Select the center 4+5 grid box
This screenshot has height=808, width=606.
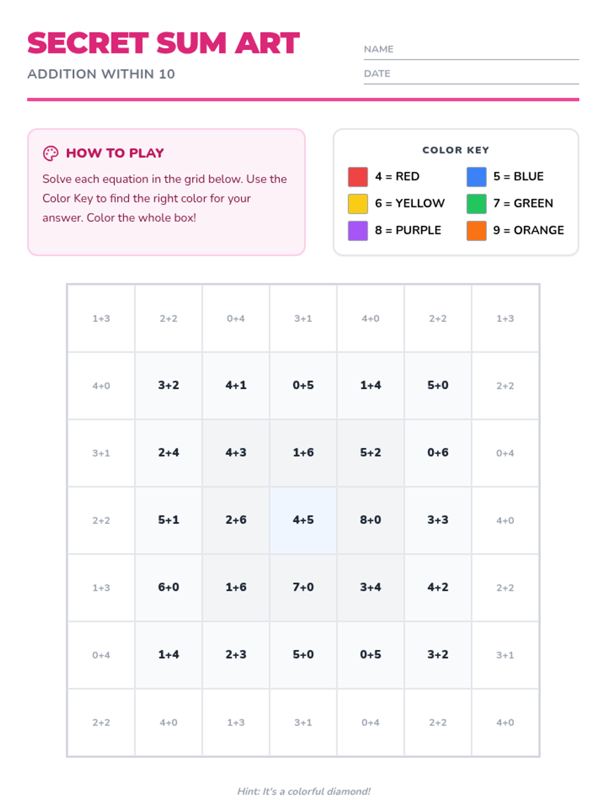(303, 520)
